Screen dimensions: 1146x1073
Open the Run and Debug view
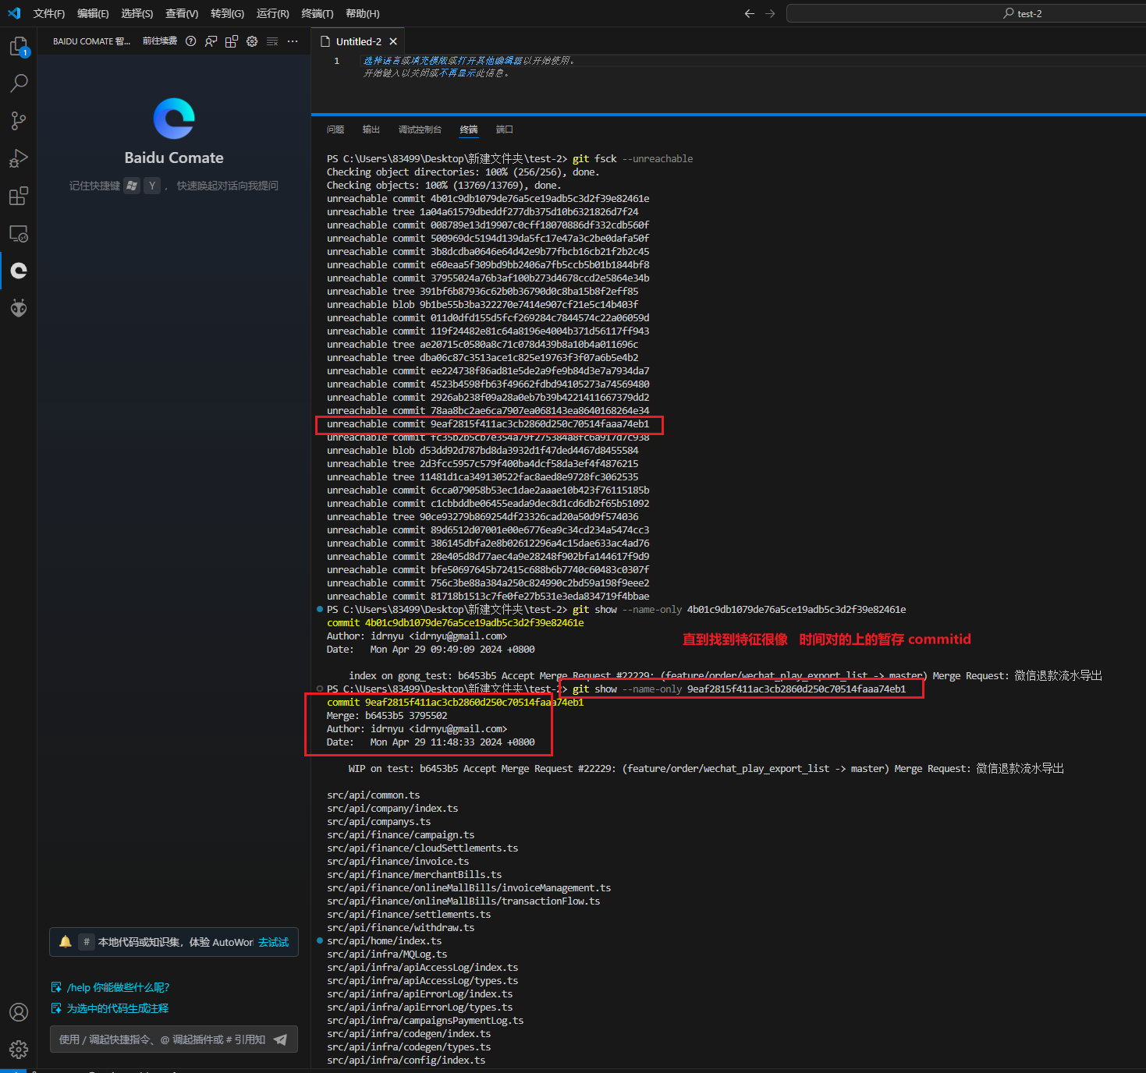pyautogui.click(x=19, y=158)
